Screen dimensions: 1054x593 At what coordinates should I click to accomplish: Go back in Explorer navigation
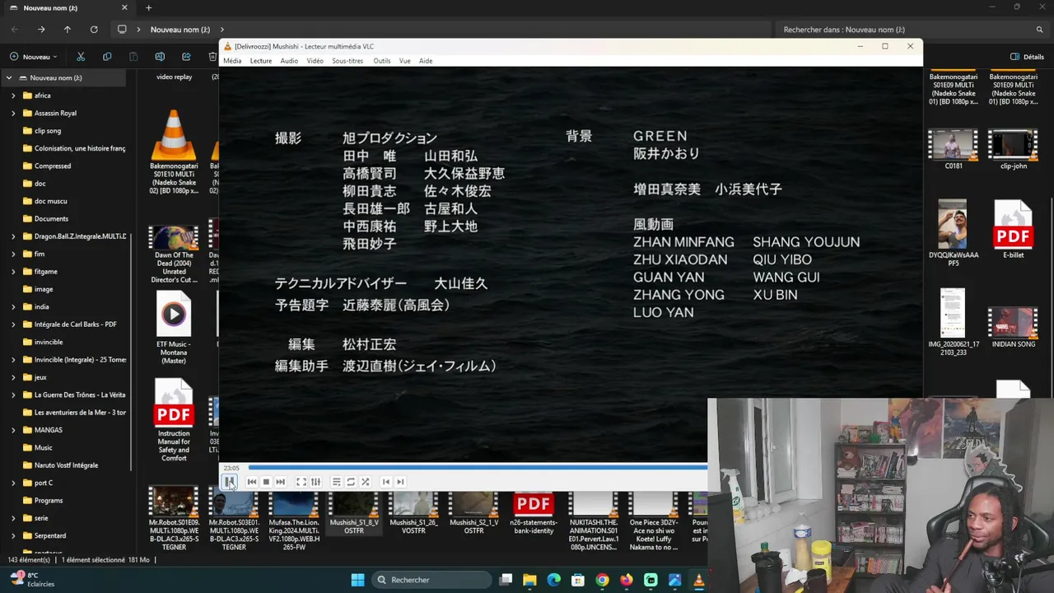click(15, 30)
